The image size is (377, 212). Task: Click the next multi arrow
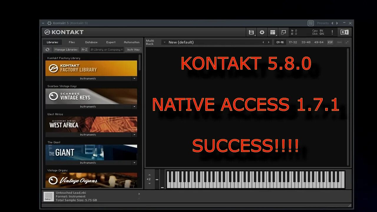click(x=269, y=42)
